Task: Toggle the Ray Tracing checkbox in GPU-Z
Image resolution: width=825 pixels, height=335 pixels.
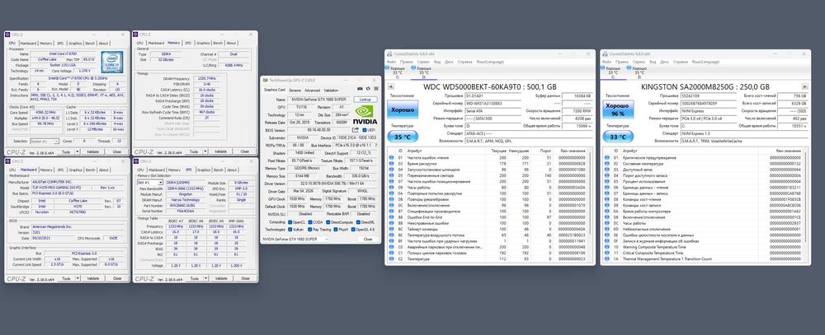Action: 310,230
